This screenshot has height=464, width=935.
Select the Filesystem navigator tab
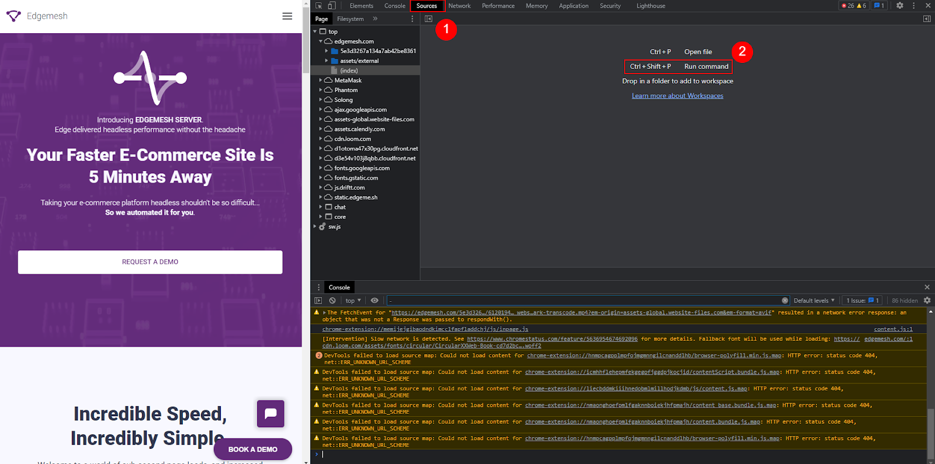click(350, 19)
